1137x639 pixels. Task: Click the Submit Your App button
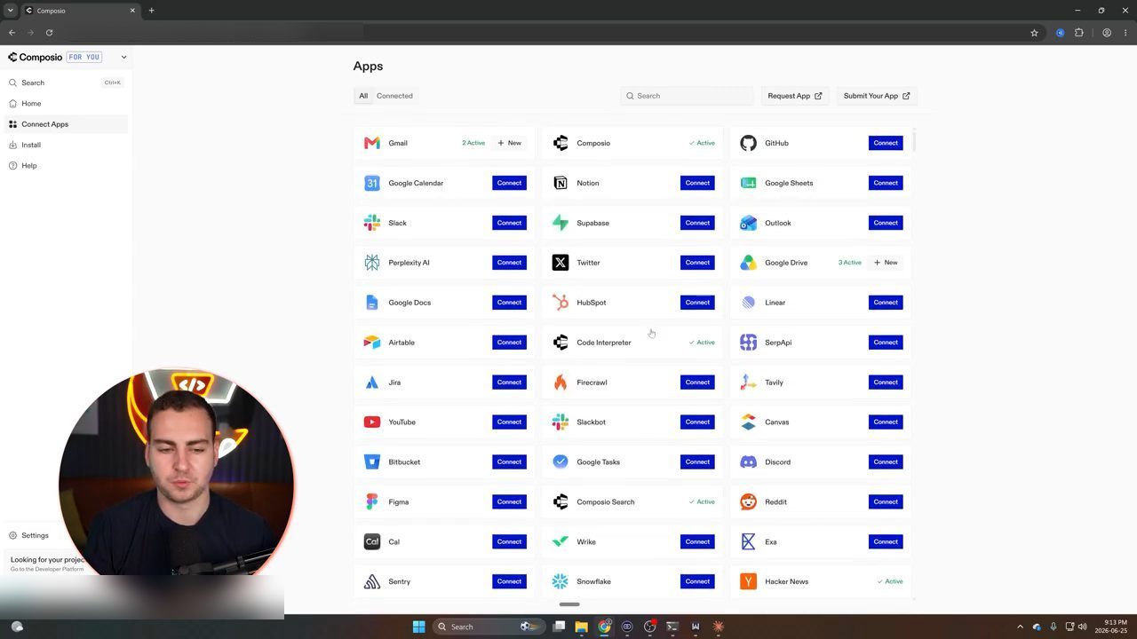(x=877, y=96)
